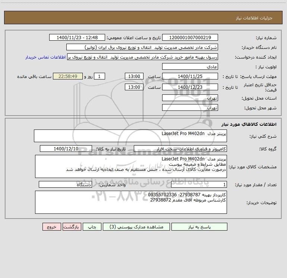Image resolution: width=287 pixels, height=278 pixels.
Task: Click the 'پاسخ به نیاز' button
Action: pyautogui.click(x=199, y=227)
